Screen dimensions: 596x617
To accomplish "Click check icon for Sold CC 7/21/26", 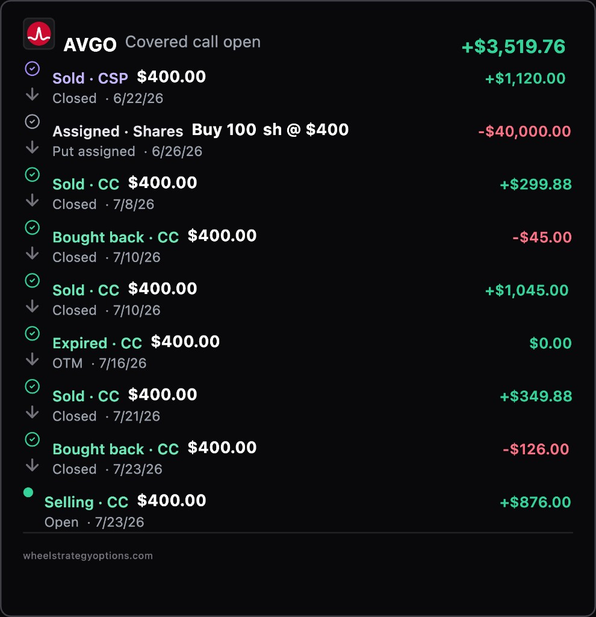I will pos(33,386).
